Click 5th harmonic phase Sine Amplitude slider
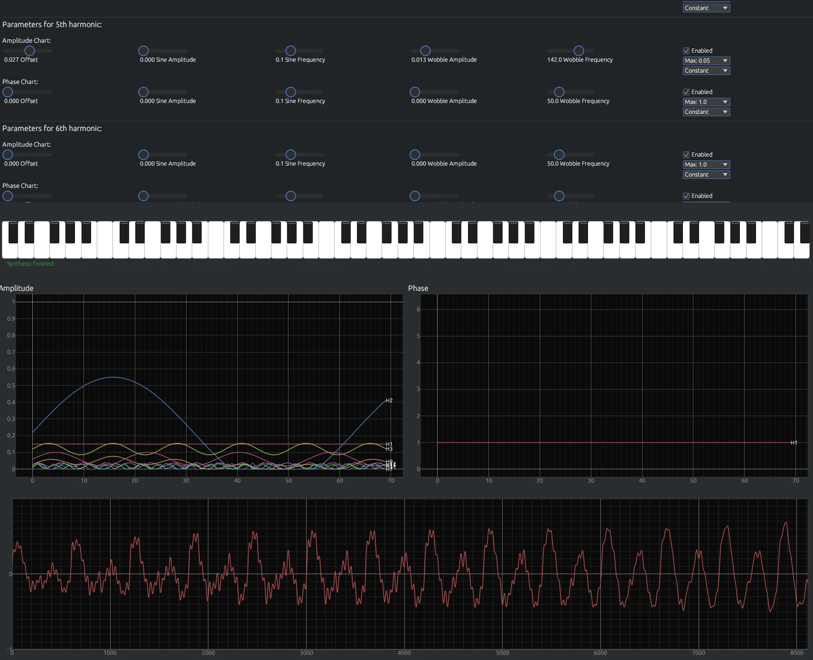 point(163,92)
